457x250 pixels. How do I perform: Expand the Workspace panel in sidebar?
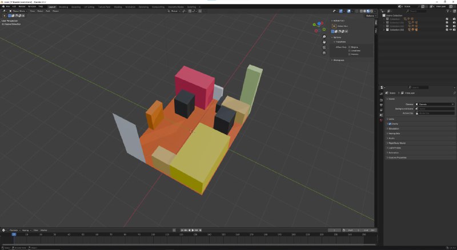click(x=338, y=60)
